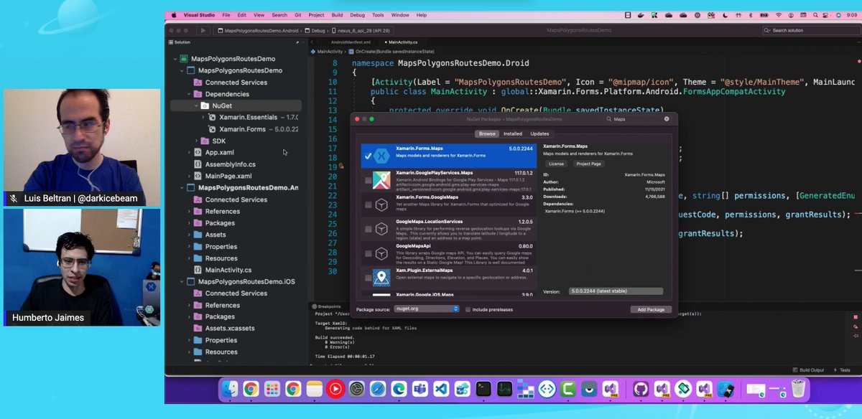
Task: Open GitHub Desktop from the Dock
Action: click(641, 389)
